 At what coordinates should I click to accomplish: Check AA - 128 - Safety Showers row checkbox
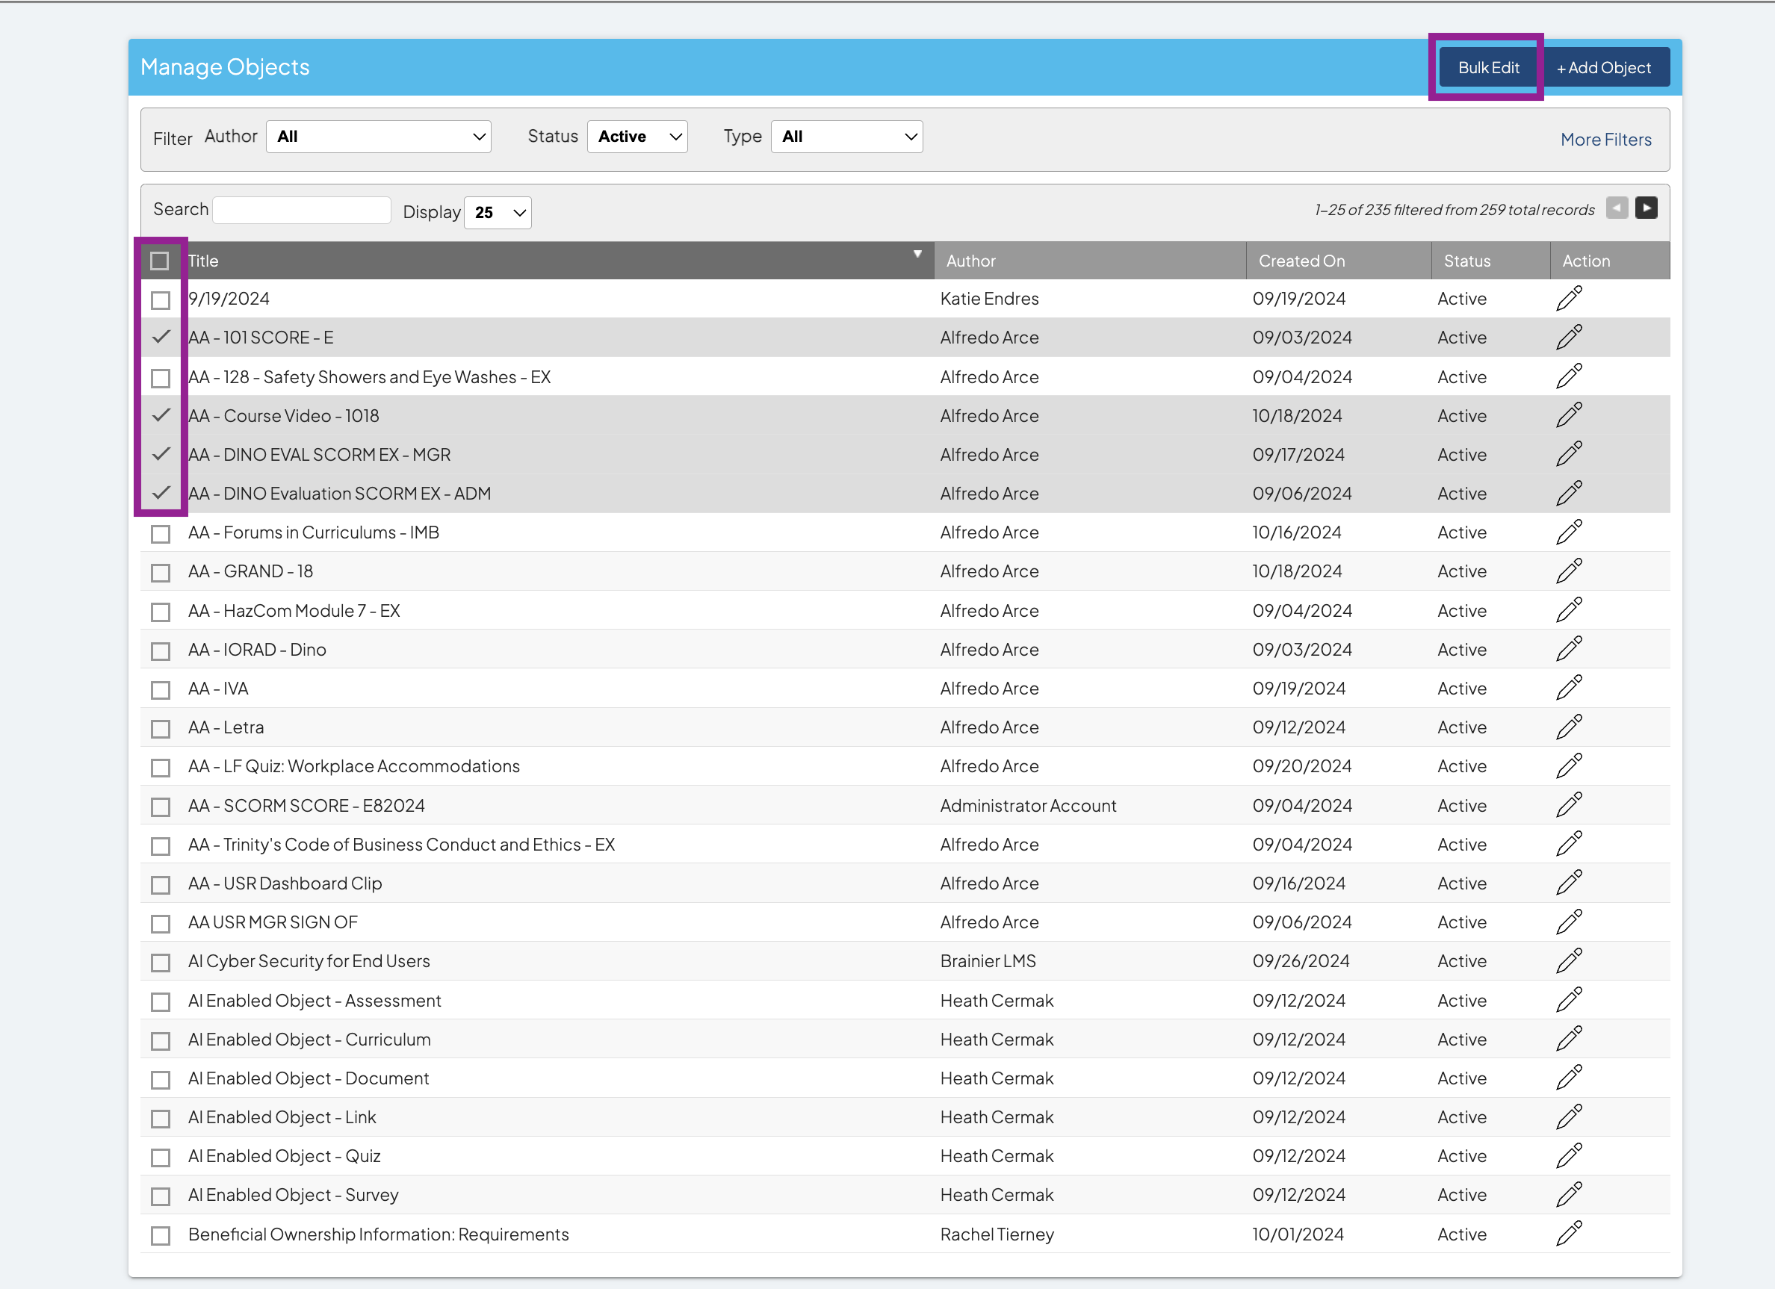161,378
